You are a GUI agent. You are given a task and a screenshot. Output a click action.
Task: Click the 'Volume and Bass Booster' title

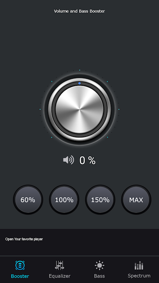[79, 11]
